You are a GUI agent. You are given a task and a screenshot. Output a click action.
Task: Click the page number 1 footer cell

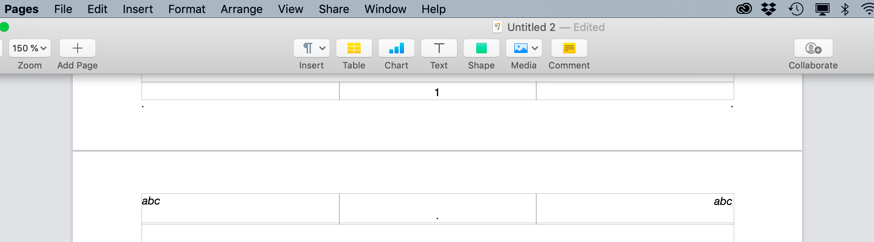[437, 92]
